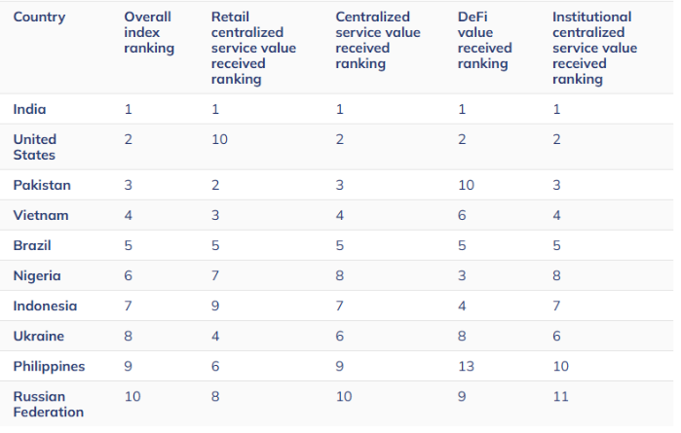Select the Russian Federation country cell
The image size is (681, 433).
pyautogui.click(x=49, y=404)
